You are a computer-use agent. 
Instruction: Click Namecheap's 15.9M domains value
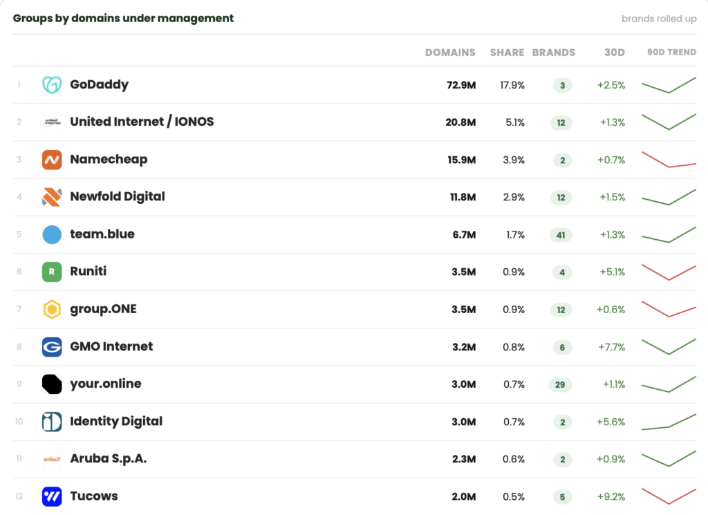(x=461, y=160)
